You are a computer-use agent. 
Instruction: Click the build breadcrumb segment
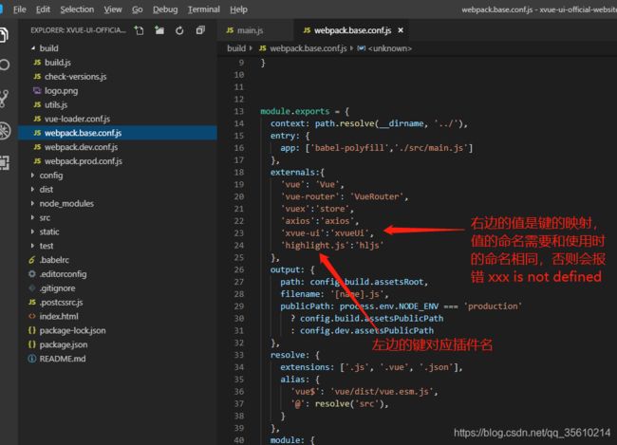[236, 48]
